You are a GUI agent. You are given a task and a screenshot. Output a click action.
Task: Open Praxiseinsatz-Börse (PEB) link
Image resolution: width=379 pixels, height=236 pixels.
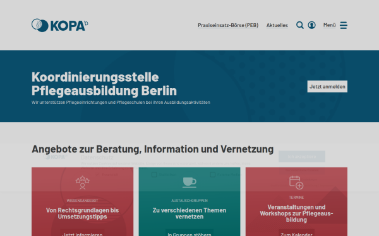(x=228, y=25)
